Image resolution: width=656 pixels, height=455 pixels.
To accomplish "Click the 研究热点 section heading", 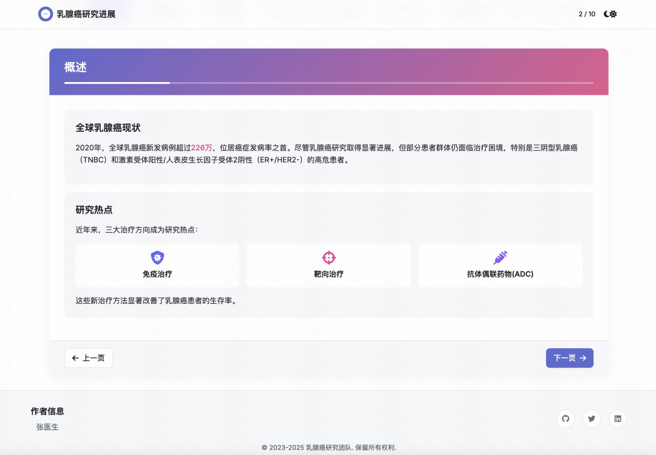I will [94, 210].
